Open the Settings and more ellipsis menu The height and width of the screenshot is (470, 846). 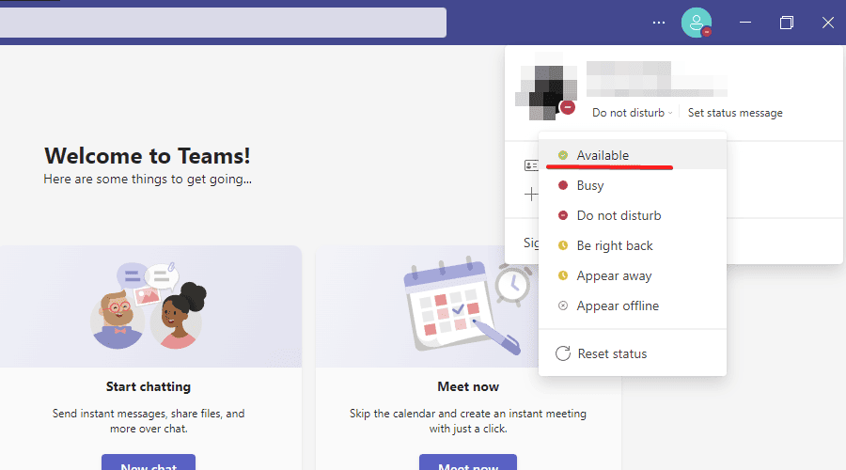coord(659,23)
